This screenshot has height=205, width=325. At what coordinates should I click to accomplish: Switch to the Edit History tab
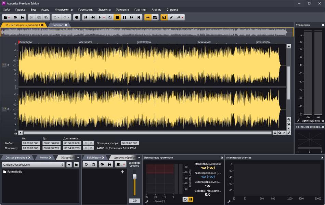click(94, 158)
